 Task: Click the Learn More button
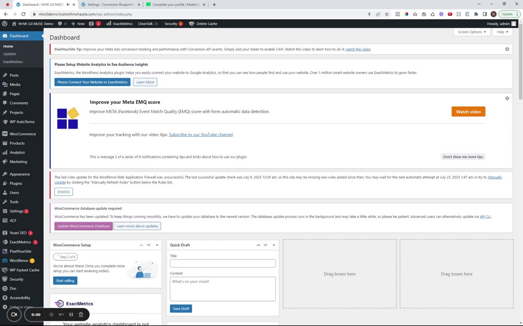(145, 82)
